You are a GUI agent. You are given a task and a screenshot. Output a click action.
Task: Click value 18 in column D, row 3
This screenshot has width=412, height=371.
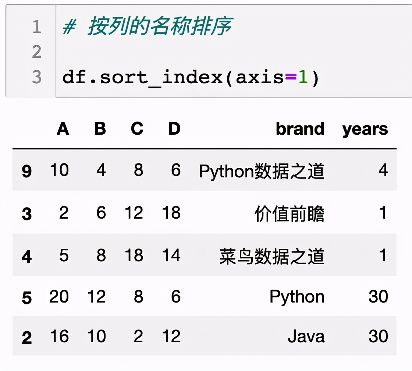pos(171,212)
